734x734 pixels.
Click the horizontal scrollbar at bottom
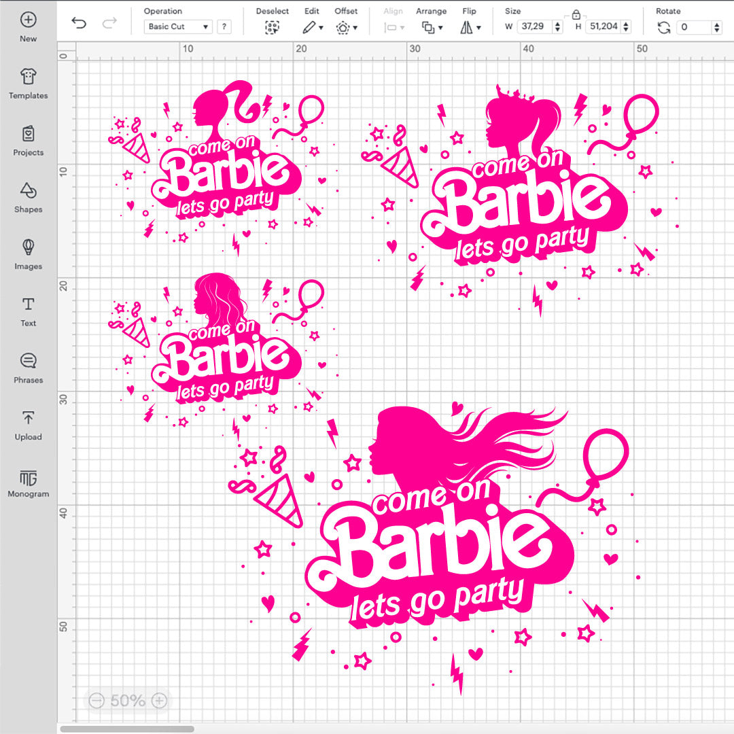click(127, 729)
